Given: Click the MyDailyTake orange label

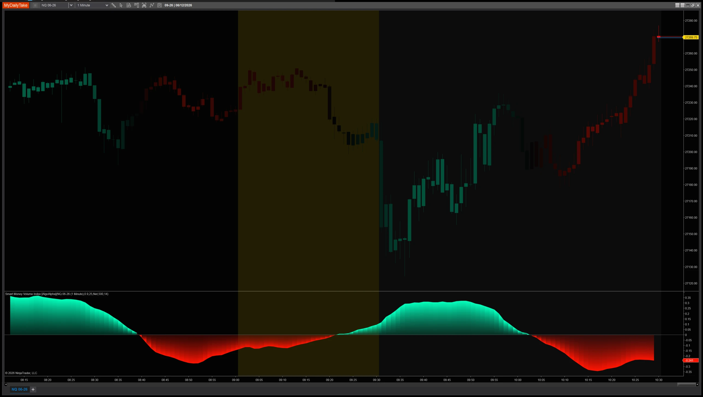Looking at the screenshot, I should point(16,5).
